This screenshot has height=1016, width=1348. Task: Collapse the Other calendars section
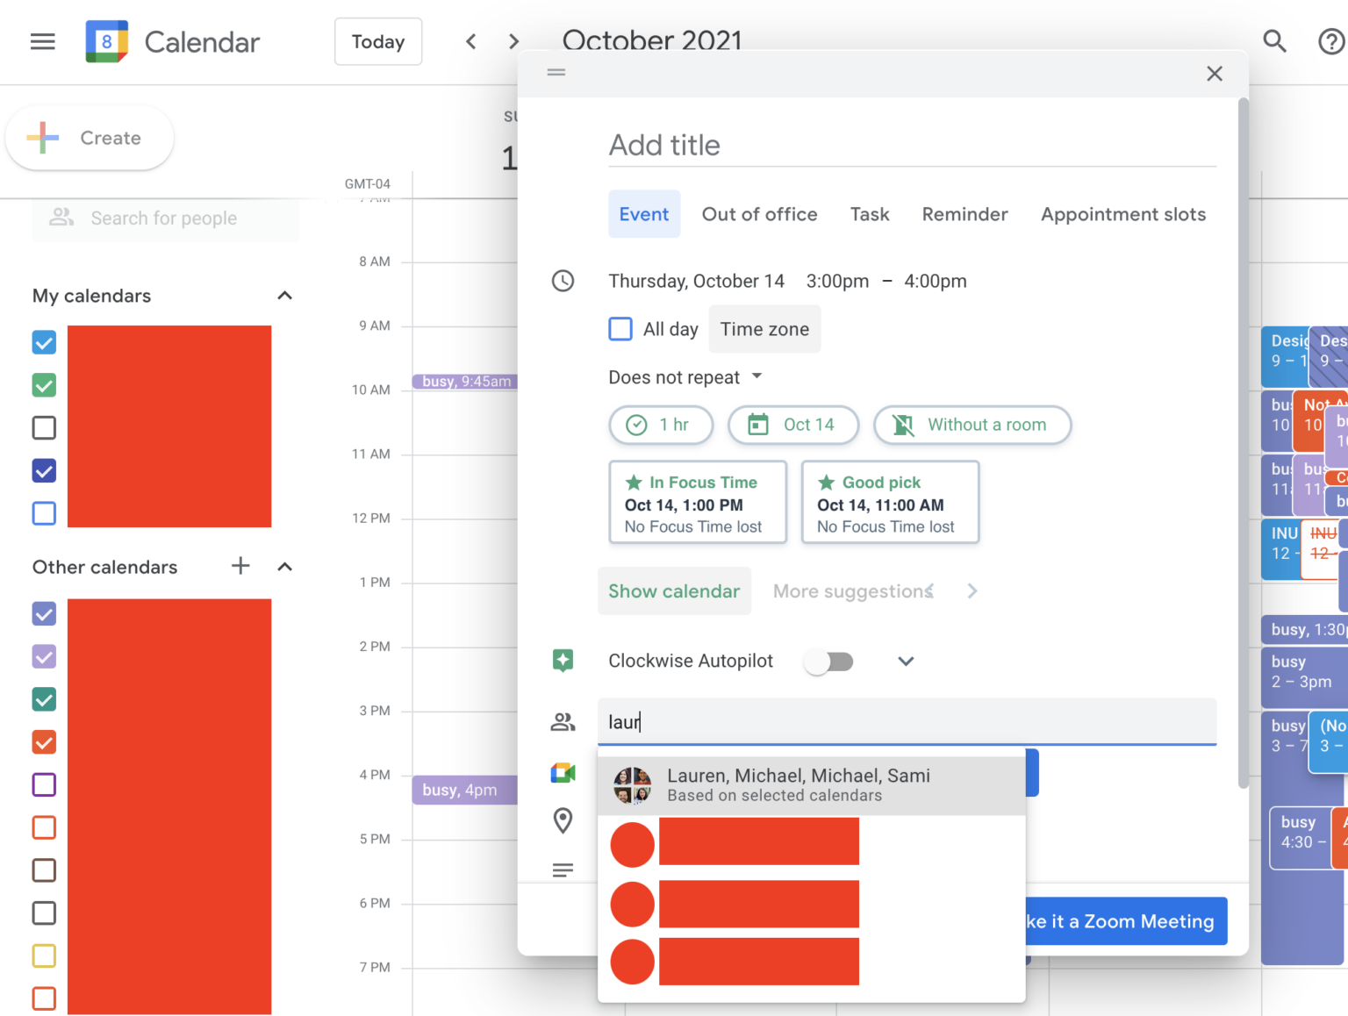(284, 567)
